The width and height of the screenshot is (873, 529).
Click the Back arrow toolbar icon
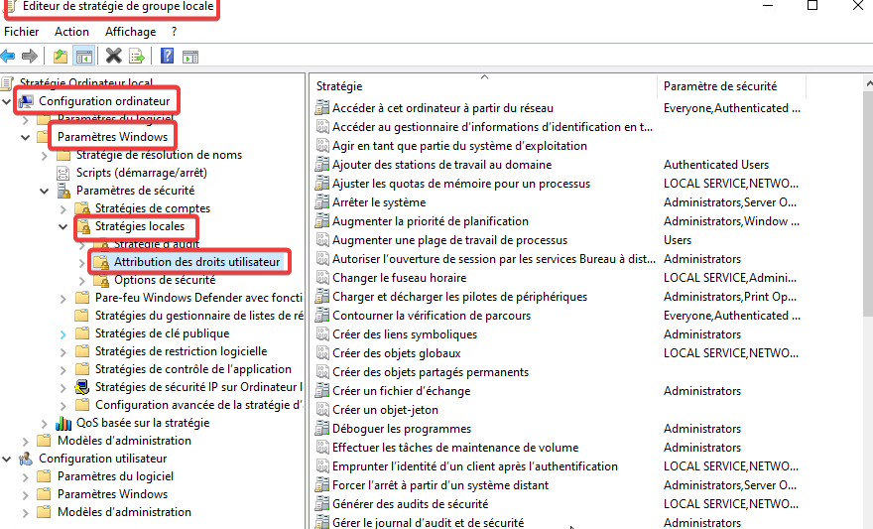[x=9, y=56]
